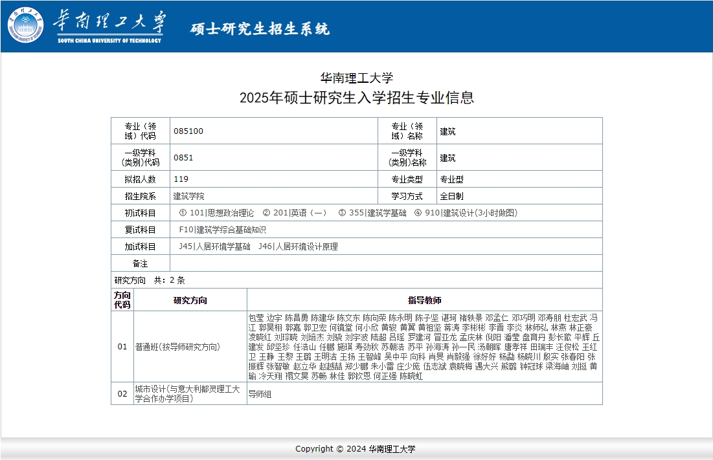This screenshot has height=460, width=713.
Task: Click the planned enrollment number 119
Action: tap(181, 179)
